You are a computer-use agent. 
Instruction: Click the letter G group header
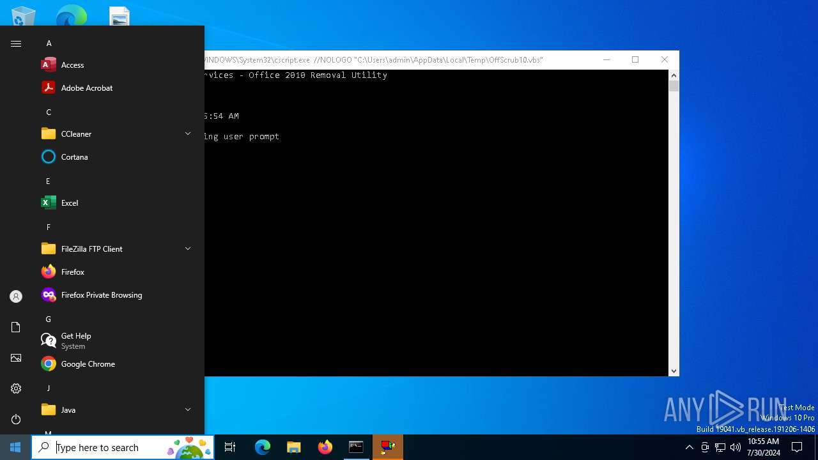(x=48, y=319)
